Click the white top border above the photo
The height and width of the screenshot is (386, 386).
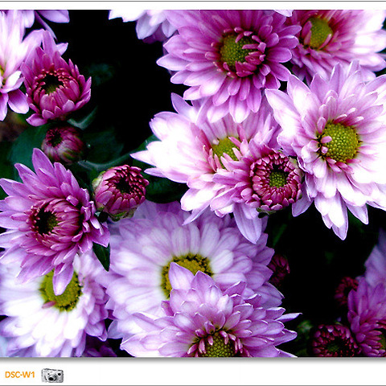pyautogui.click(x=193, y=6)
